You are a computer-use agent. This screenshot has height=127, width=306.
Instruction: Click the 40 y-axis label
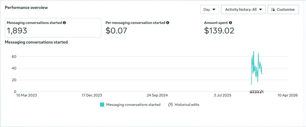pos(14,68)
